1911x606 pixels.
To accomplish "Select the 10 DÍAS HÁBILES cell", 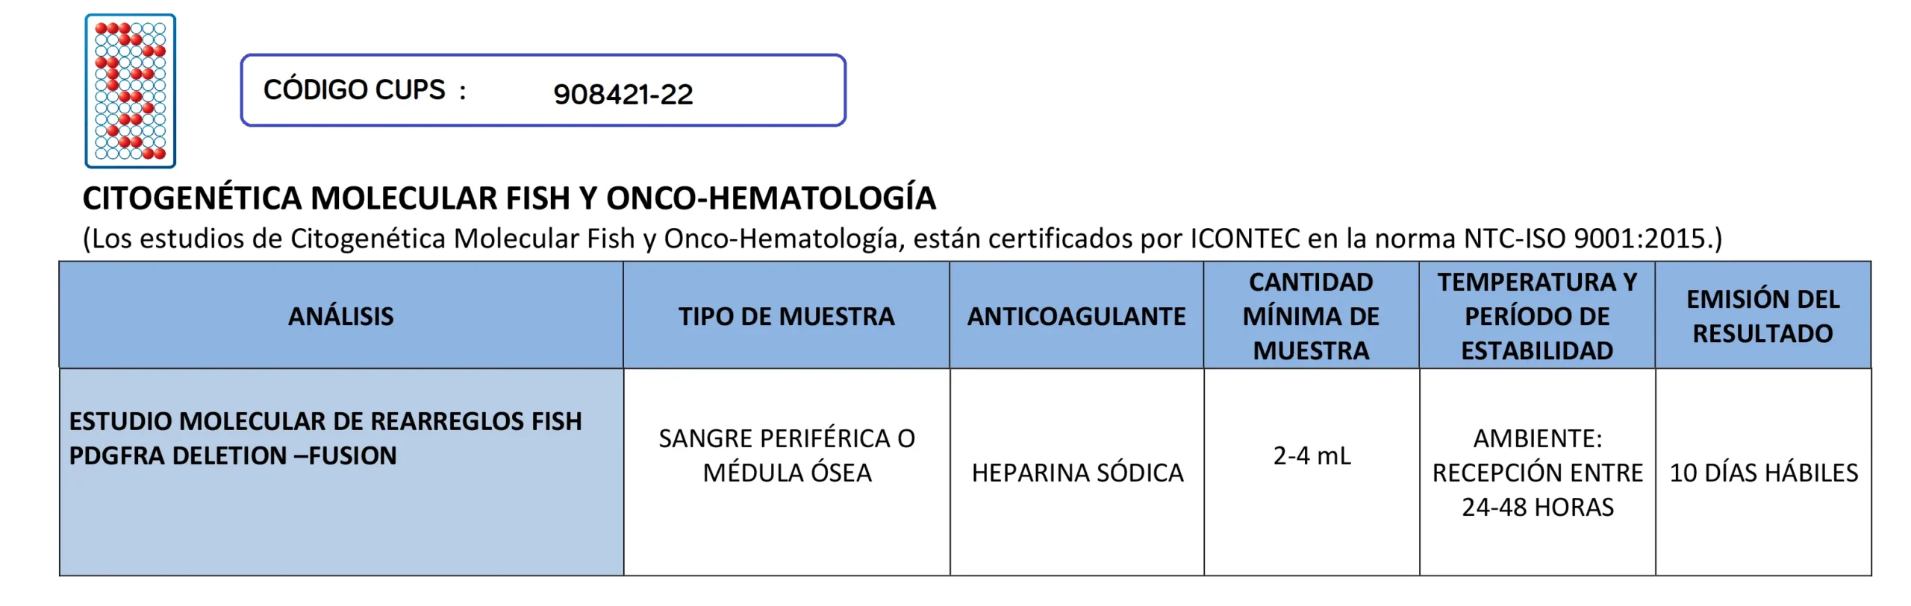I will (x=1763, y=473).
